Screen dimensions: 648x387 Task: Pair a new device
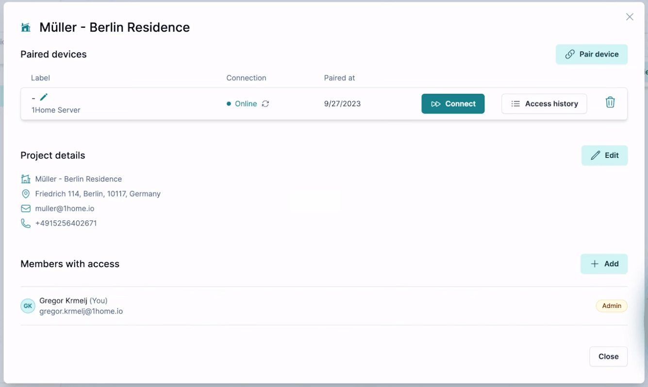(x=592, y=54)
